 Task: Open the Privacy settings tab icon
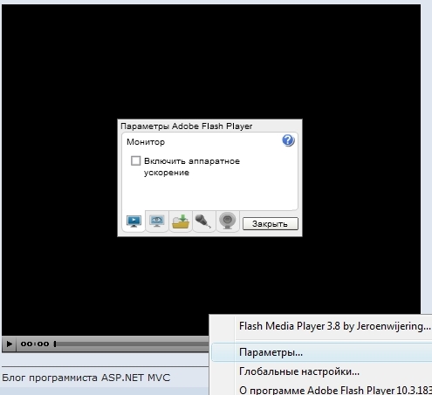pos(157,221)
